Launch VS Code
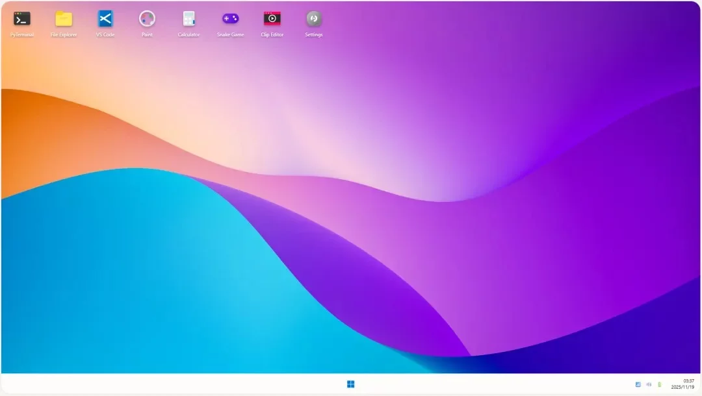 tap(105, 19)
